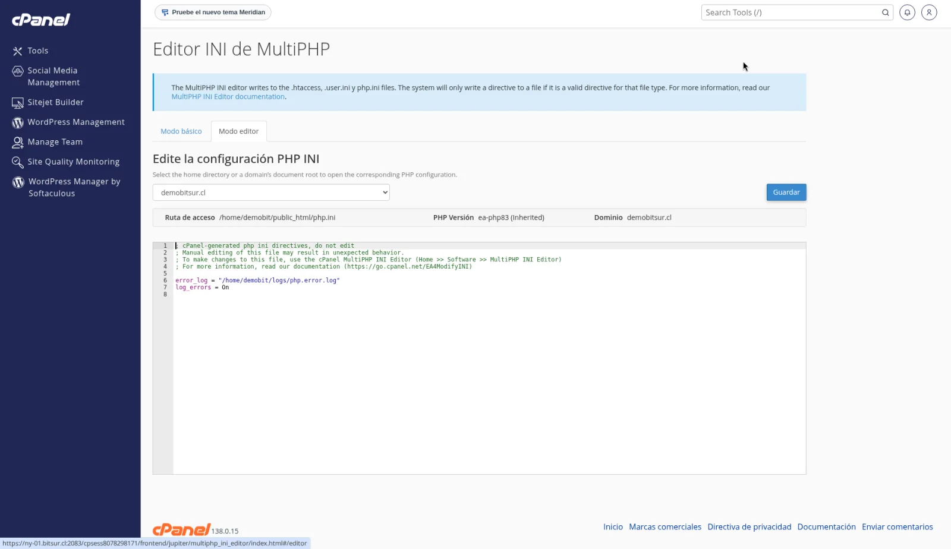Image resolution: width=951 pixels, height=549 pixels.
Task: Click the Social Media Management icon
Action: tap(18, 71)
